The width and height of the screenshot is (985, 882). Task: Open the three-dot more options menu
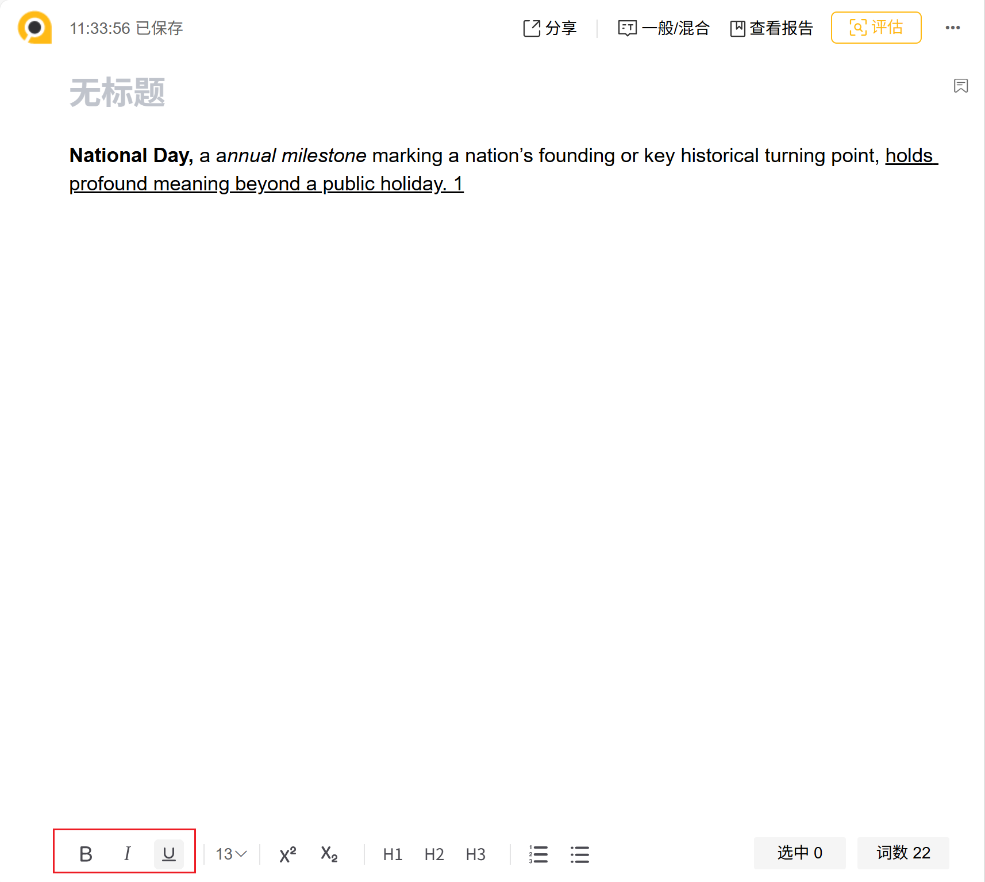(952, 28)
